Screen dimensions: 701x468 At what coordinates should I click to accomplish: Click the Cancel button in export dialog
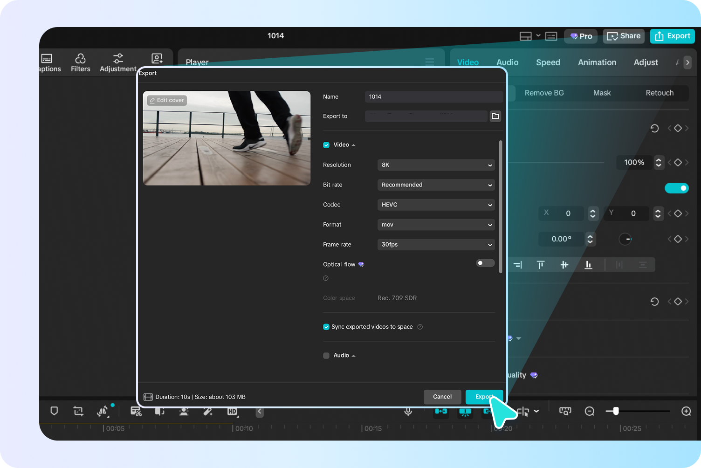coord(442,397)
